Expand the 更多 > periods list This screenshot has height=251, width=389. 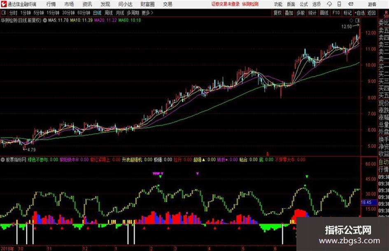(x=147, y=13)
